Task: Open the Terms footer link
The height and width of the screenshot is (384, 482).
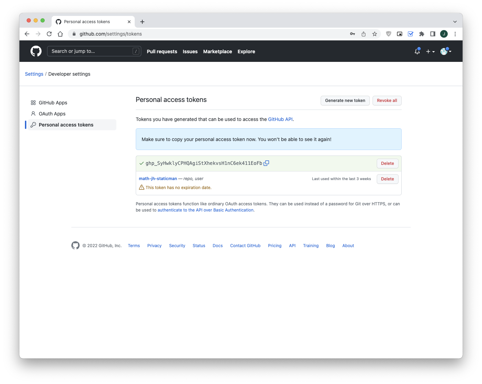Action: coord(134,246)
